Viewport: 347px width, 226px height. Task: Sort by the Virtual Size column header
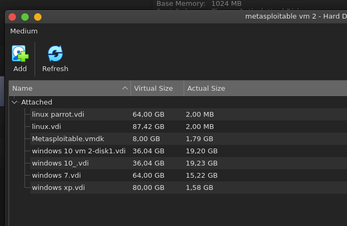click(157, 88)
